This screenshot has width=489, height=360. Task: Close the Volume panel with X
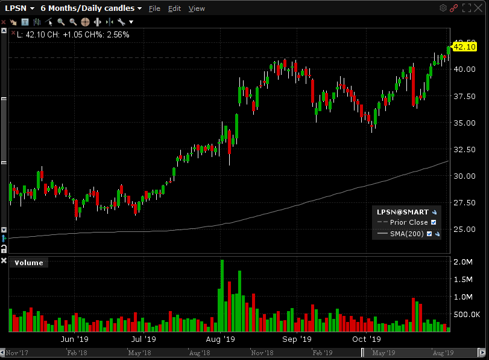pyautogui.click(x=4, y=262)
